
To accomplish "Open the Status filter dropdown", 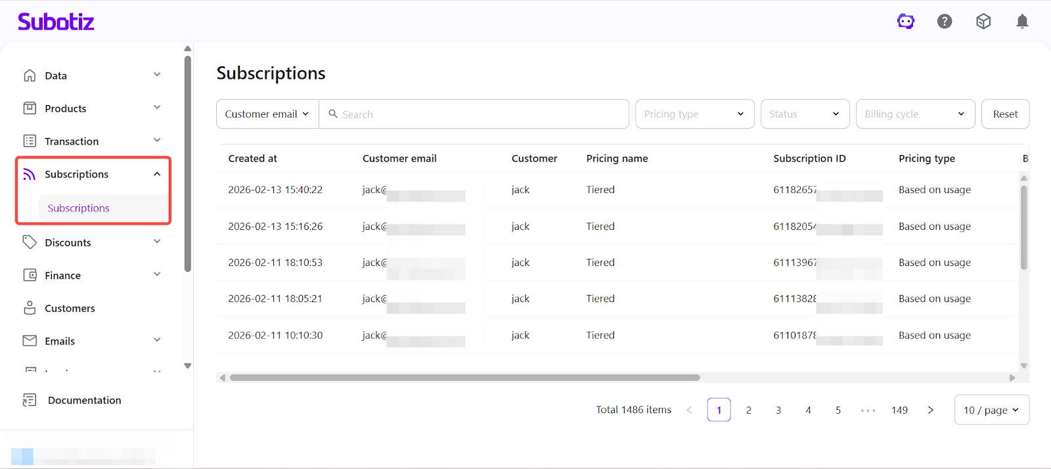I will tap(805, 114).
